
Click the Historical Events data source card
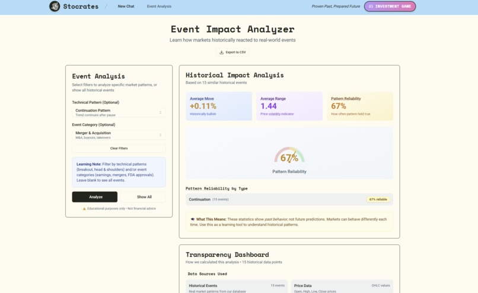click(x=237, y=286)
